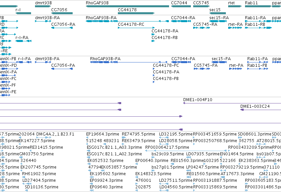Click the CG44178-PA protein label
281x192 pixels.
[x=166, y=72]
